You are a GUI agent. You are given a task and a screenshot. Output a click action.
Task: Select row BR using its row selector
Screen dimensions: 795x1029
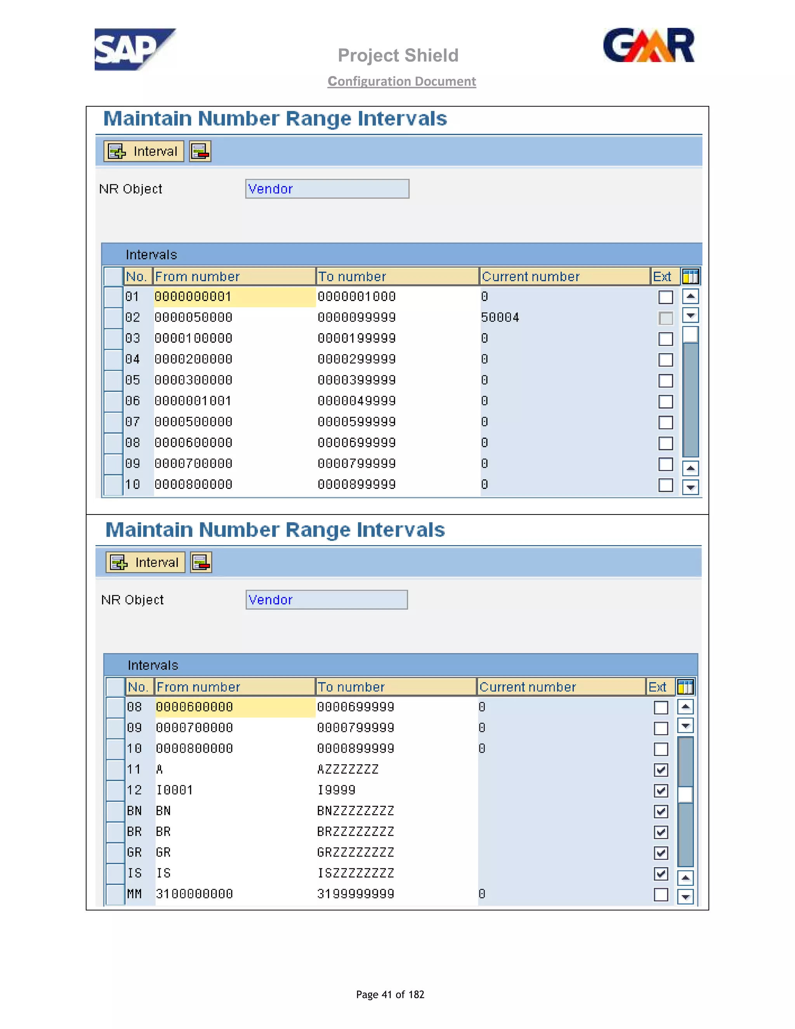[x=115, y=832]
